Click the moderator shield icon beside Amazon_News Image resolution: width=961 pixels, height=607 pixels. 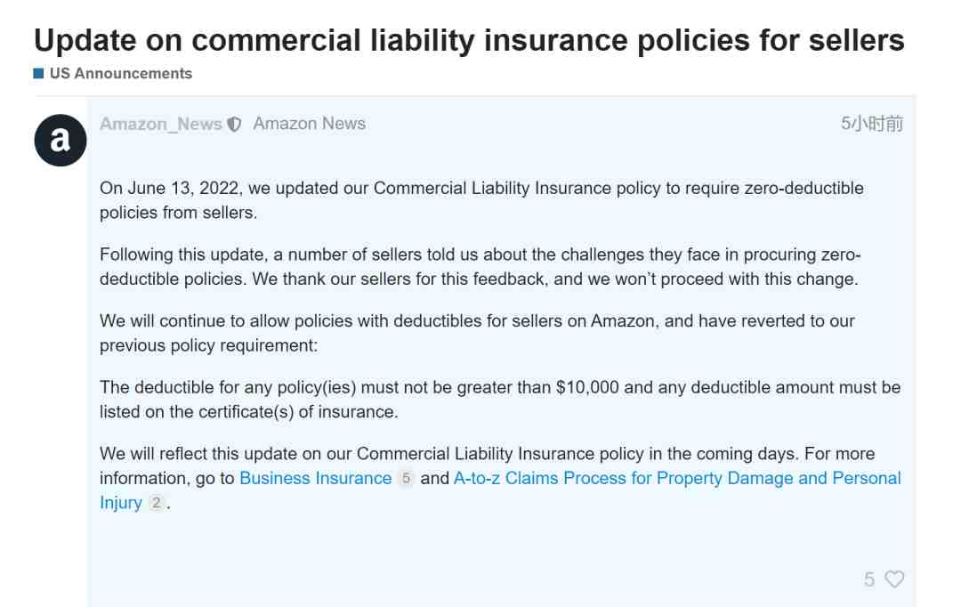(234, 125)
